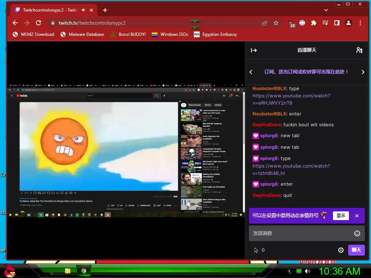Click the right chevron in subscription banner
The width and height of the screenshot is (371, 278).
(363, 72)
